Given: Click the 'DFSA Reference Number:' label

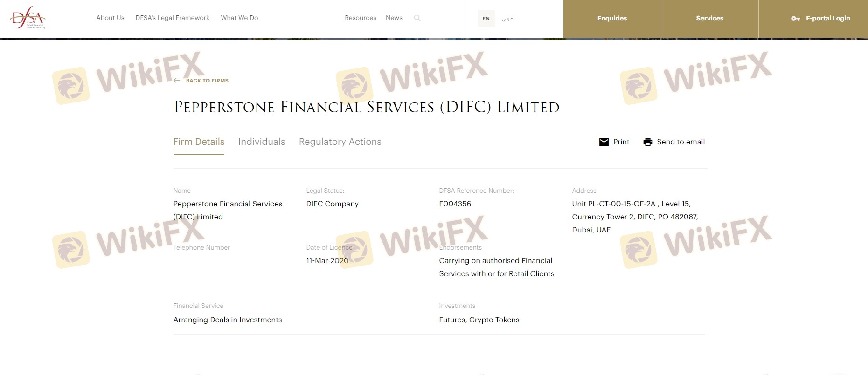Looking at the screenshot, I should tap(477, 191).
